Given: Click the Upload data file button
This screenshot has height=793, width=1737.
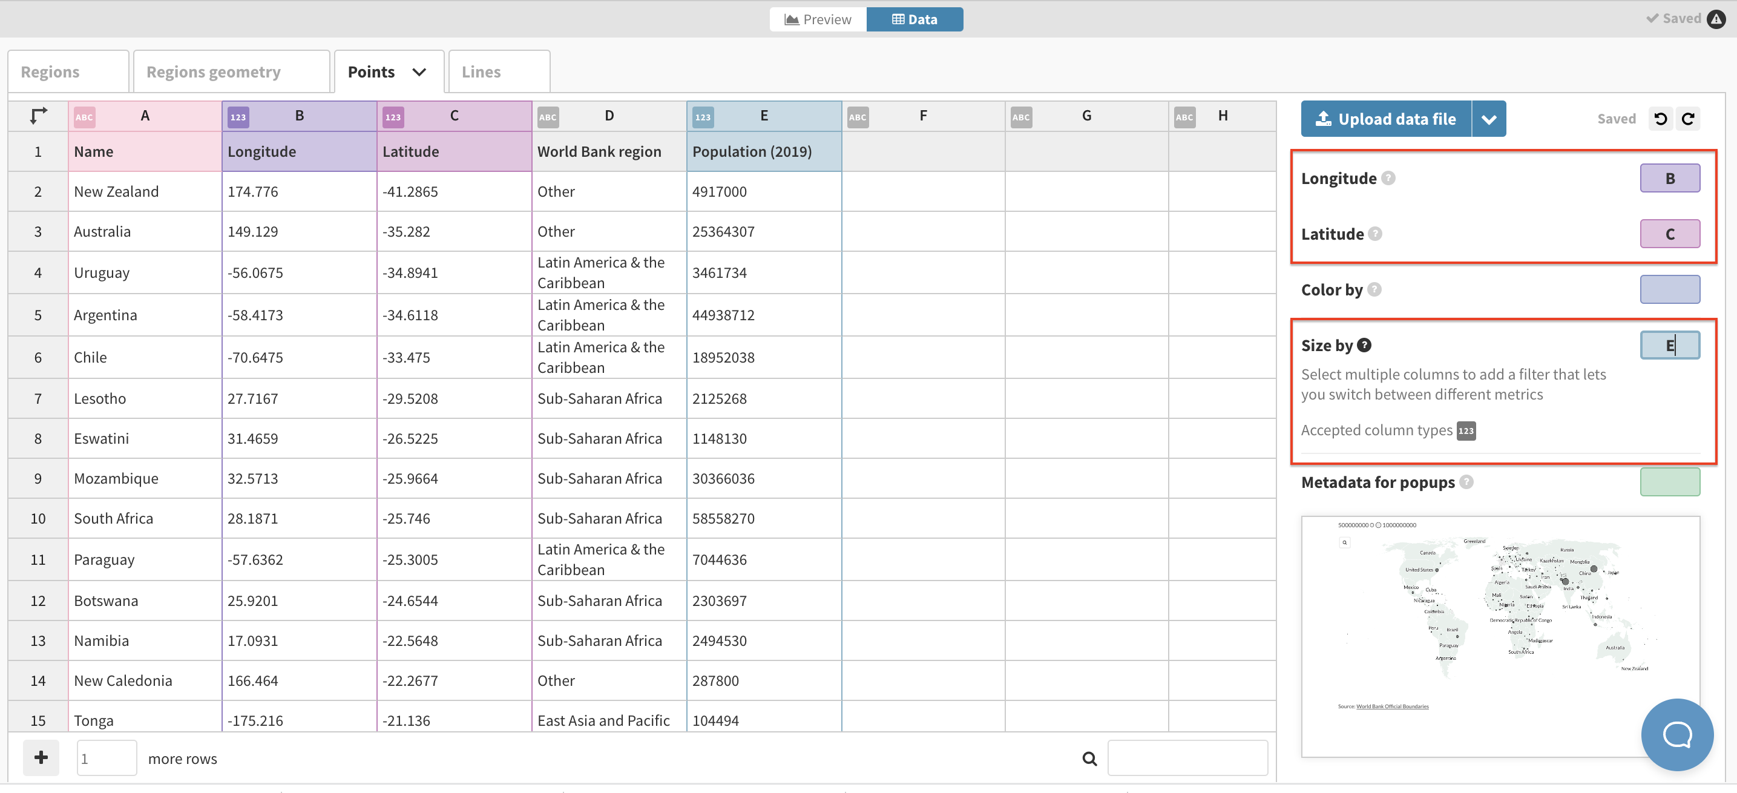Looking at the screenshot, I should 1386,118.
